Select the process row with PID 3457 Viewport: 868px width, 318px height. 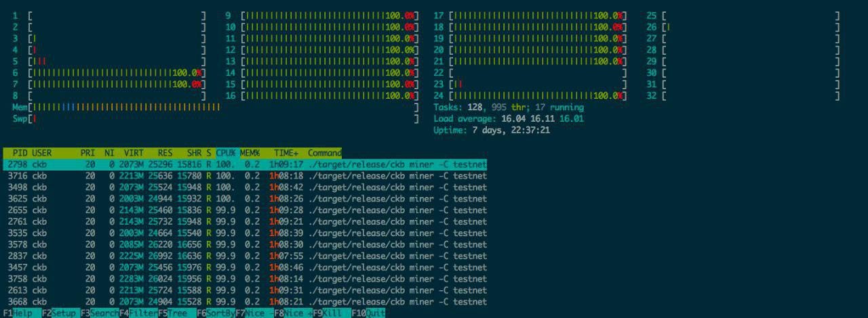point(245,267)
